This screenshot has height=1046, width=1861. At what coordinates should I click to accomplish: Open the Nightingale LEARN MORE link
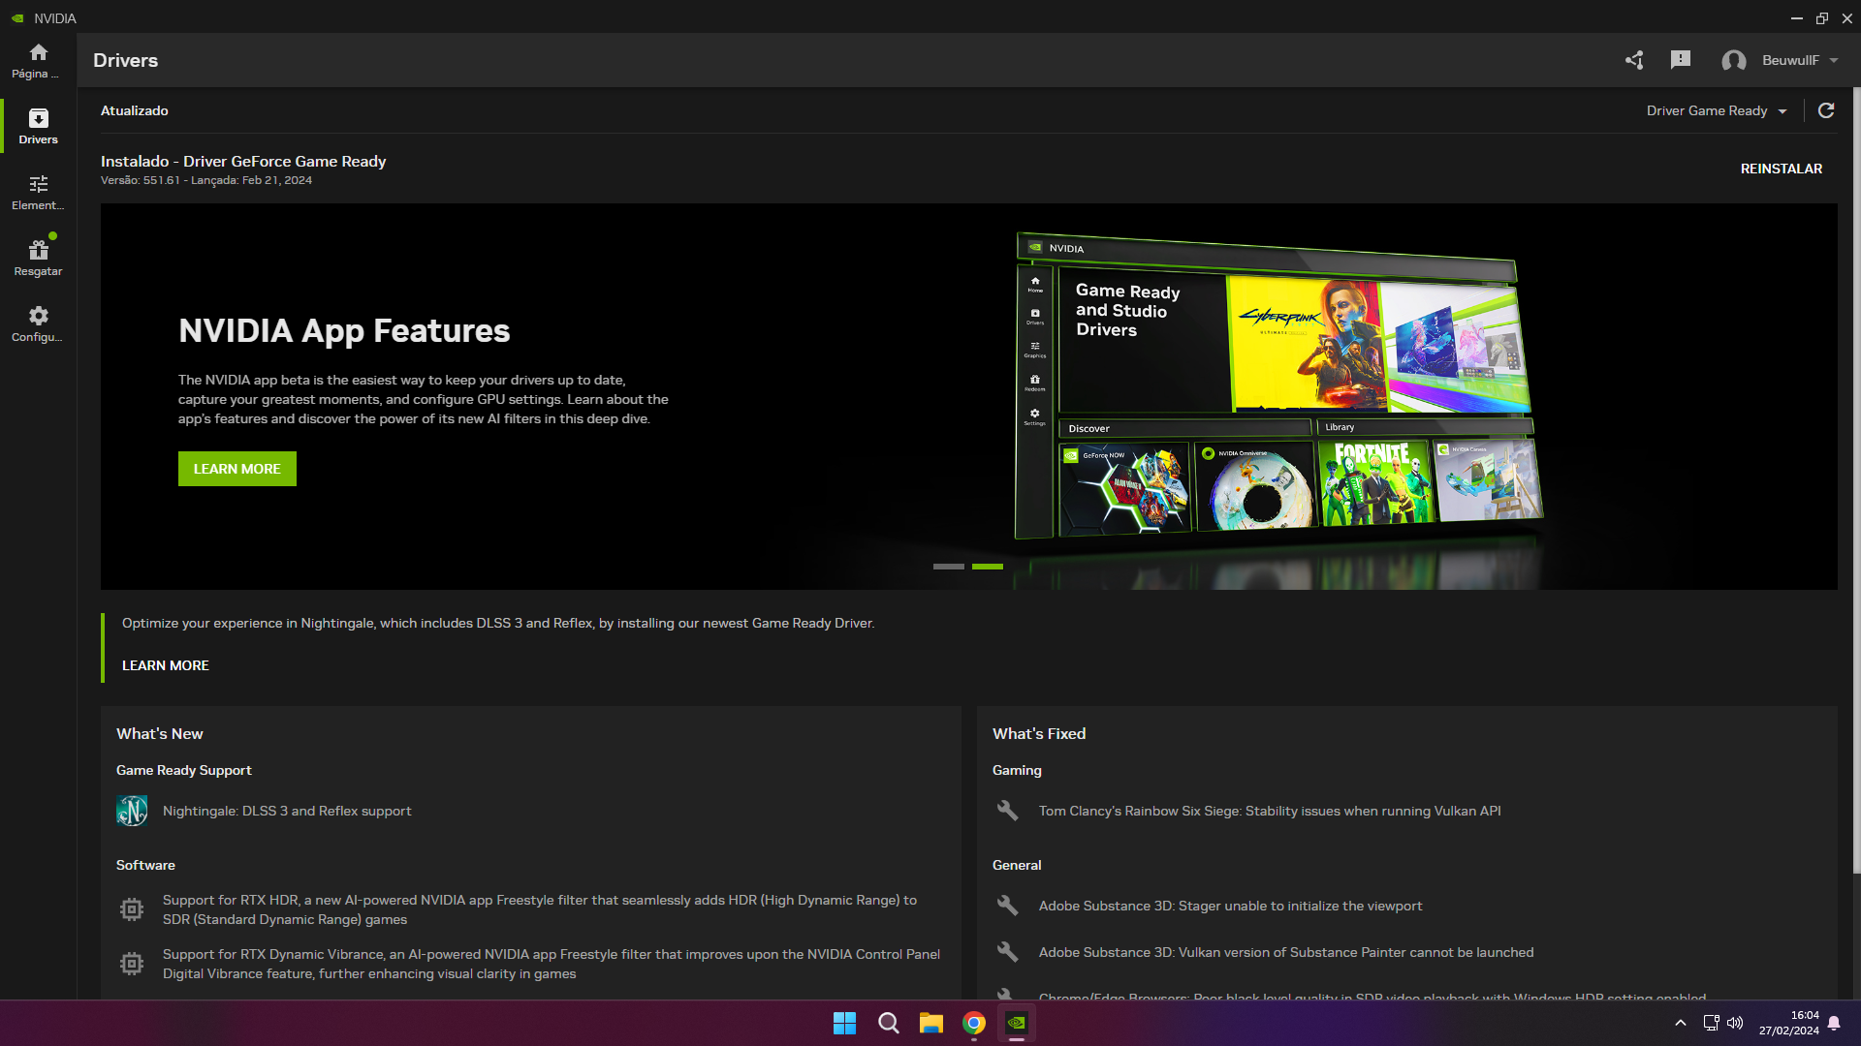click(166, 665)
